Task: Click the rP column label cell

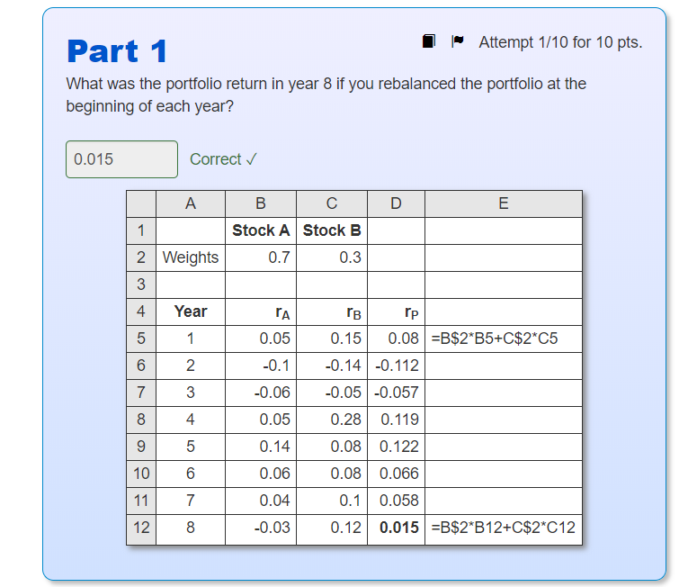Action: (x=396, y=312)
